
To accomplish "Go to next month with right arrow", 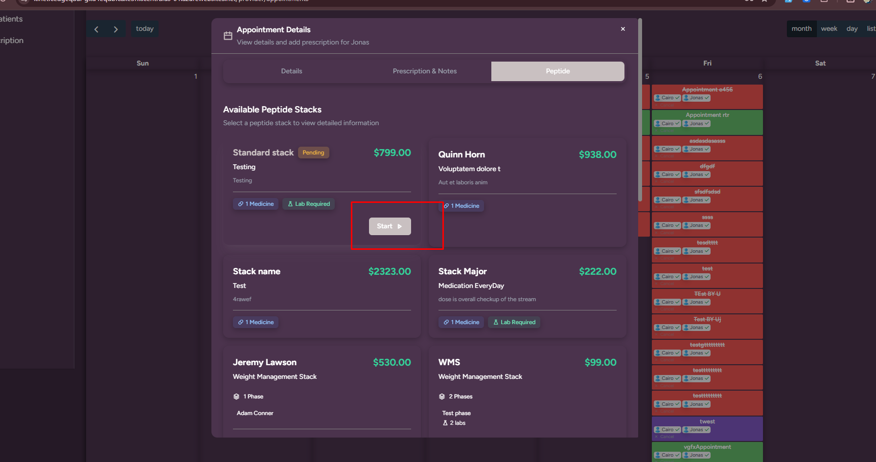I will (116, 29).
